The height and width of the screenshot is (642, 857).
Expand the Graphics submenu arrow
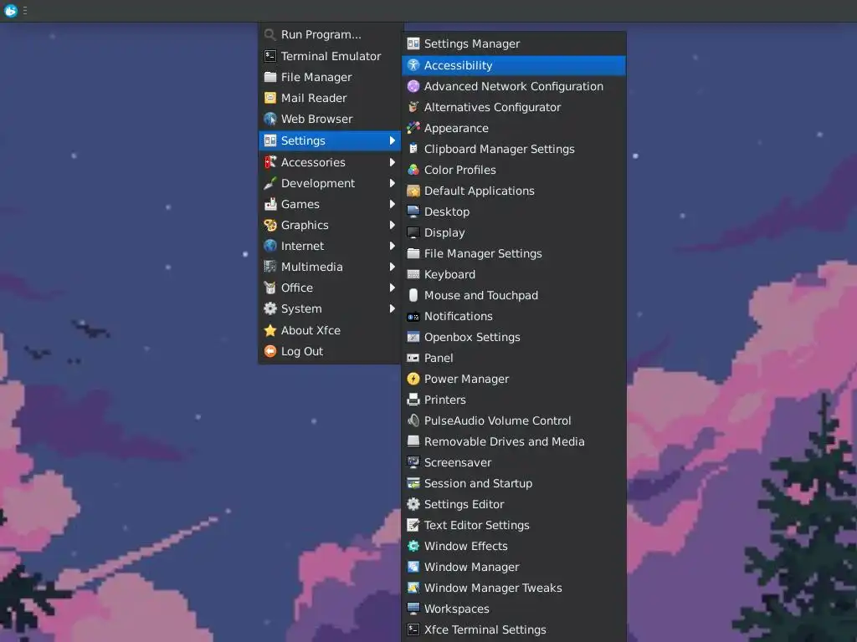392,225
